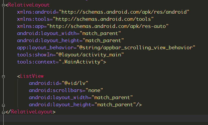
Task: Click the app:layout_behavior attribute name
Action: pyautogui.click(x=45, y=48)
